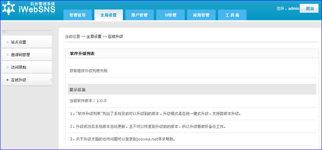Open the 管理首页 tab

(77, 15)
